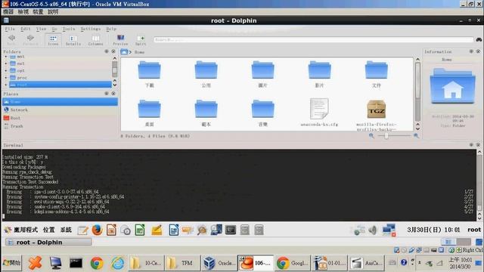The width and height of the screenshot is (484, 272).
Task: Toggle the Split view button
Action: pyautogui.click(x=141, y=40)
